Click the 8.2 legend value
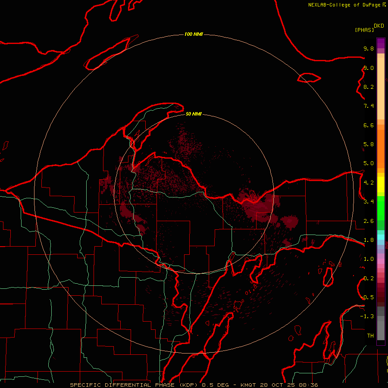Screen dimensions: 388x388 [369, 87]
